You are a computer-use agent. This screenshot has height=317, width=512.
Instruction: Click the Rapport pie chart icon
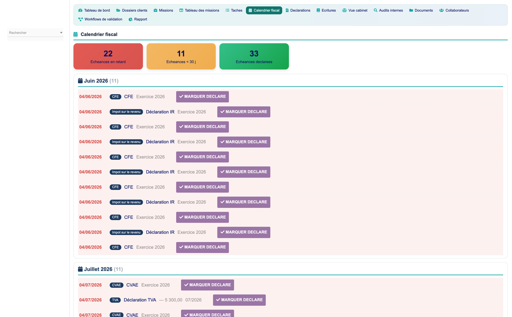130,19
